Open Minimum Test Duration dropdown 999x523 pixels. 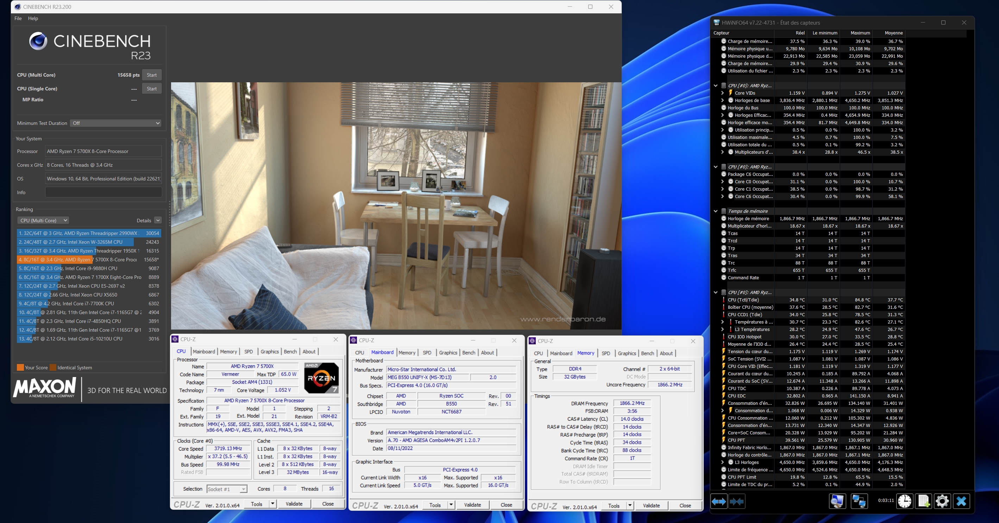tap(115, 123)
